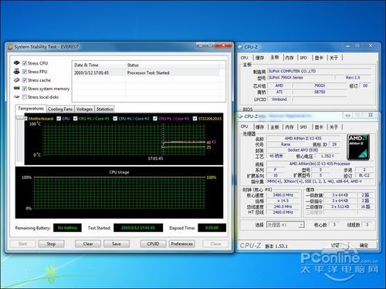Click the core speed value 3480.0 MHz

point(283,195)
